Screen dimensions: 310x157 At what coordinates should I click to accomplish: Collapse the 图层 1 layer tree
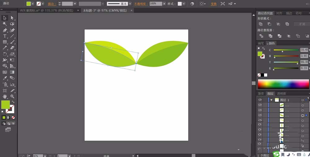(271, 100)
